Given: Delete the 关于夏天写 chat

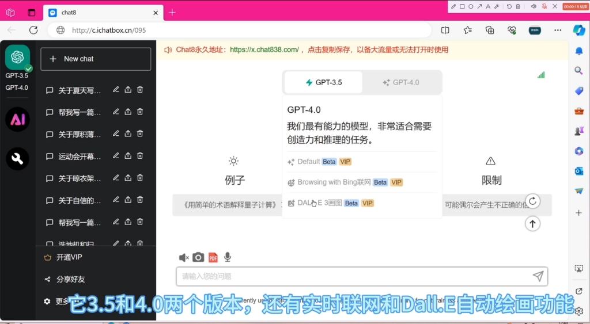Looking at the screenshot, I should click(x=140, y=89).
